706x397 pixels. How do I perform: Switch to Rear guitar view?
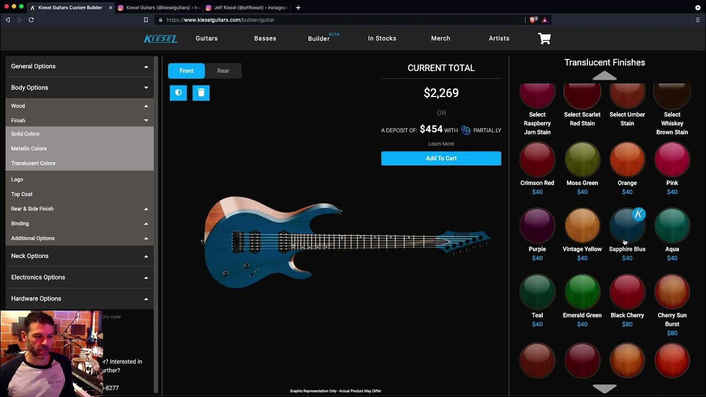[223, 71]
